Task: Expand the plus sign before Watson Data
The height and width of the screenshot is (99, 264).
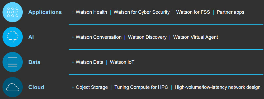Action: (73, 62)
